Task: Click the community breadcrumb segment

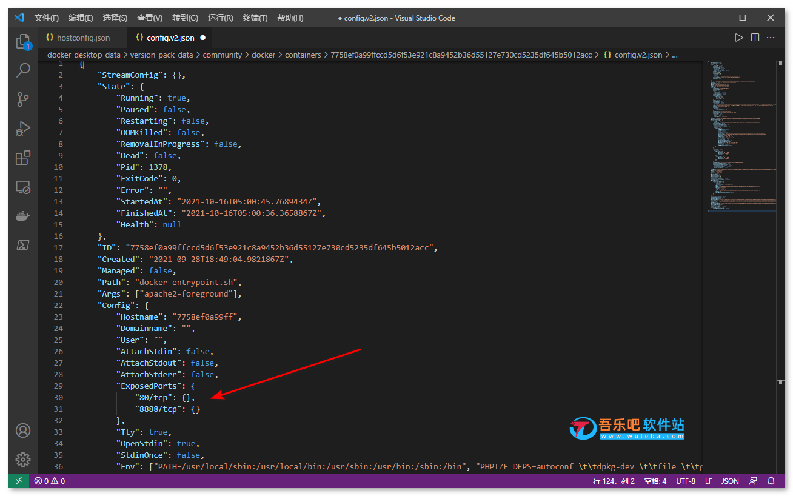Action: point(223,55)
